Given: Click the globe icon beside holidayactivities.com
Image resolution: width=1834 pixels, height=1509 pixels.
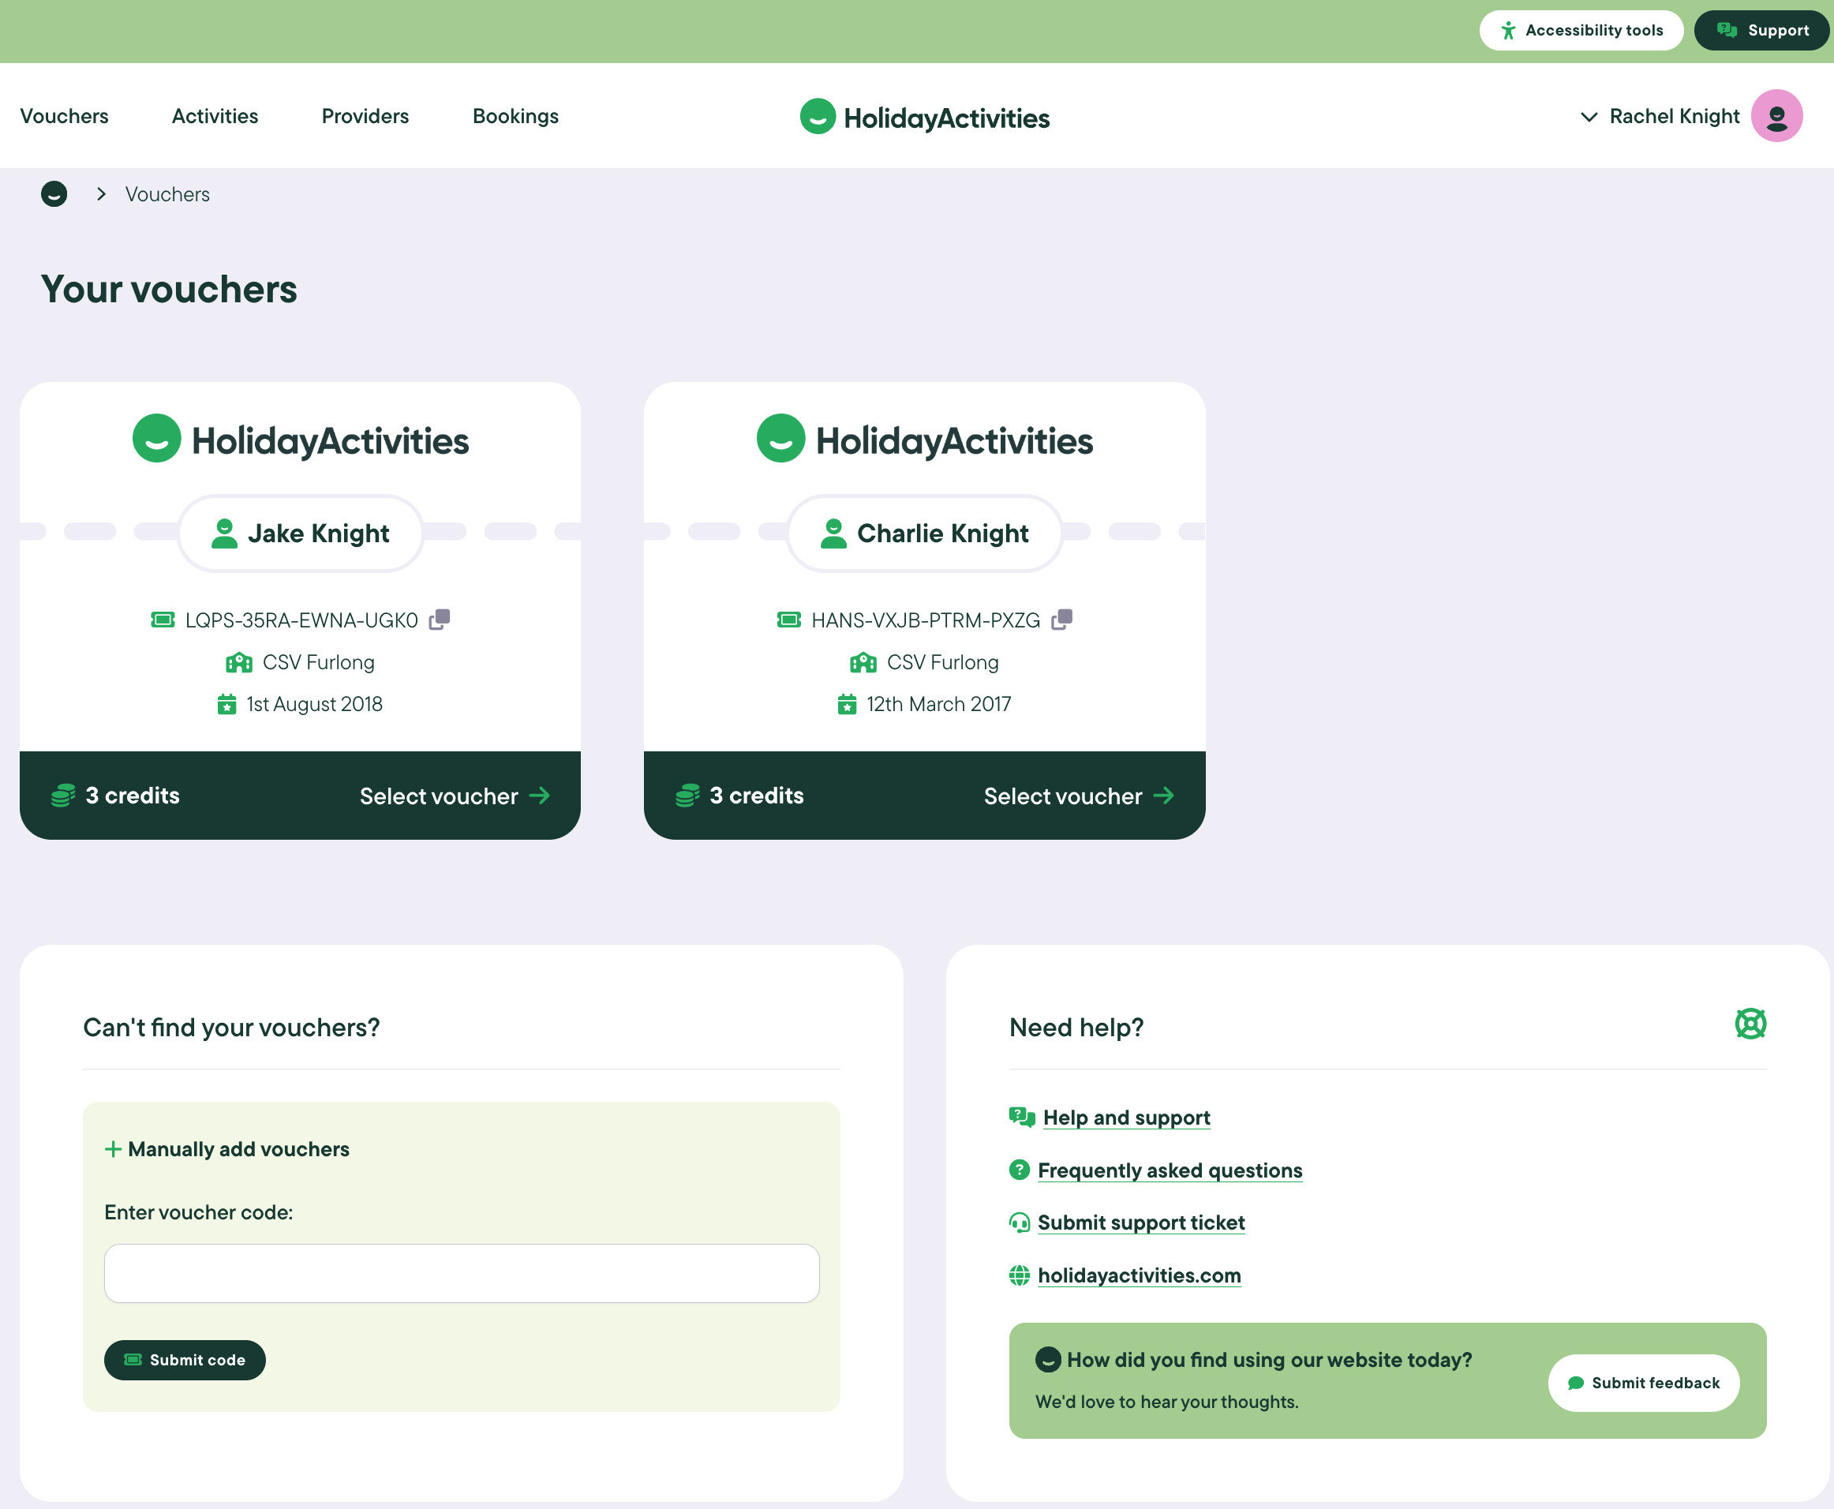Looking at the screenshot, I should (1019, 1275).
